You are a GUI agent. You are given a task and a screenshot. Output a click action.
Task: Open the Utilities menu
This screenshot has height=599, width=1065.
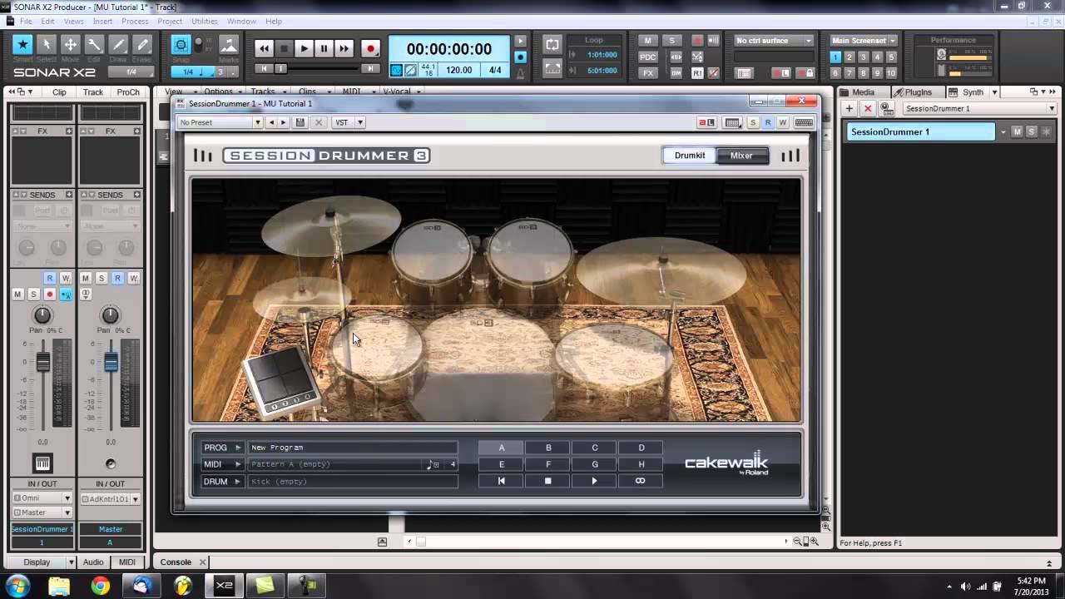click(204, 21)
